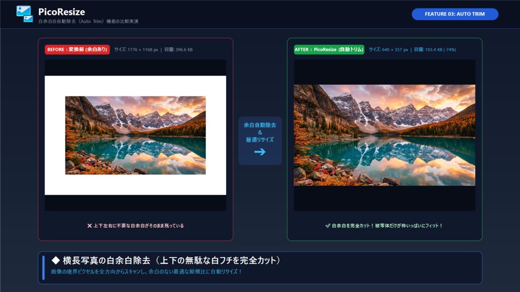Click the green checkmark icon under after image

328,226
